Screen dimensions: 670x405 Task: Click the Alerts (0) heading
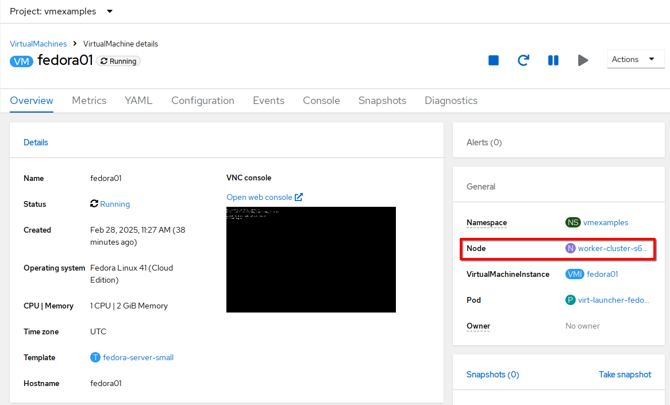tap(484, 142)
